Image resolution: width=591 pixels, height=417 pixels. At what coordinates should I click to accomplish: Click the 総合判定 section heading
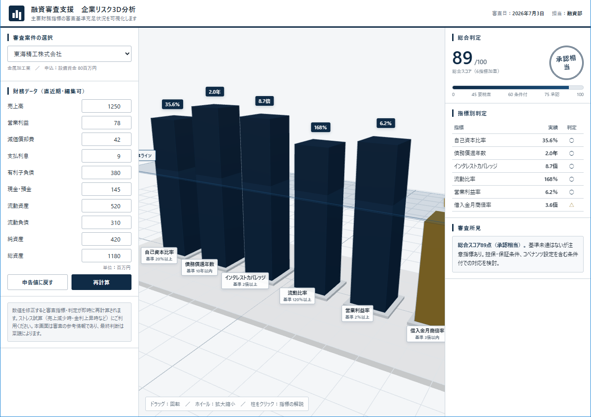469,38
